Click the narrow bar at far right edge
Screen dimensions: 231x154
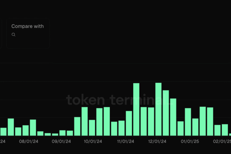[x=230, y=134]
